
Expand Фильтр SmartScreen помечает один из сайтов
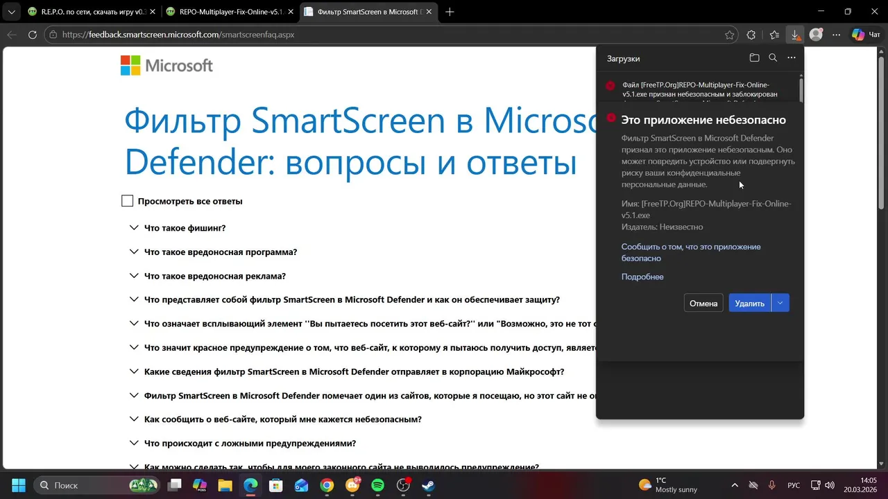(x=363, y=396)
